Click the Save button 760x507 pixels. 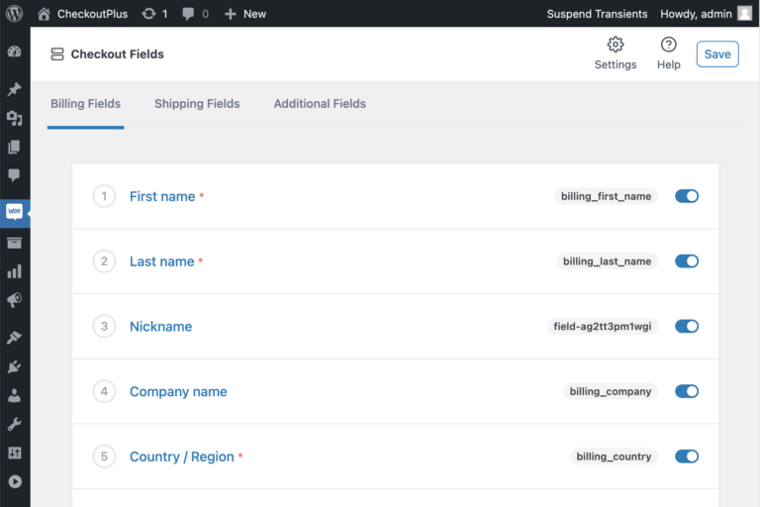point(717,53)
